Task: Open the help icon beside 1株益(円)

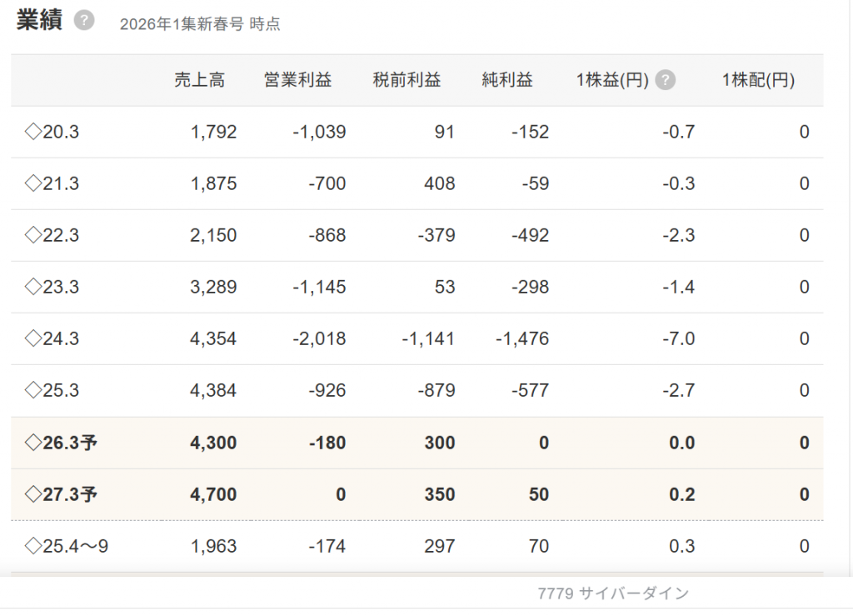Action: [x=665, y=81]
